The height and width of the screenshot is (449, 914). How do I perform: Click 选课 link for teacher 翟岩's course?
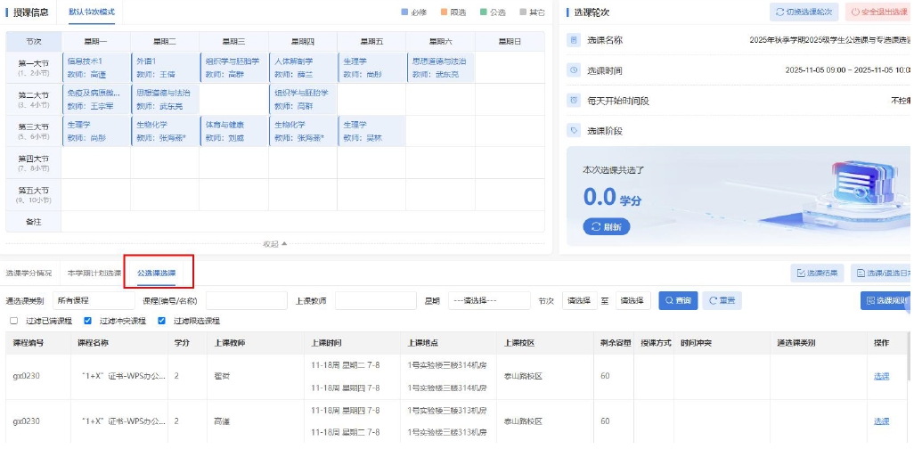[x=880, y=376]
